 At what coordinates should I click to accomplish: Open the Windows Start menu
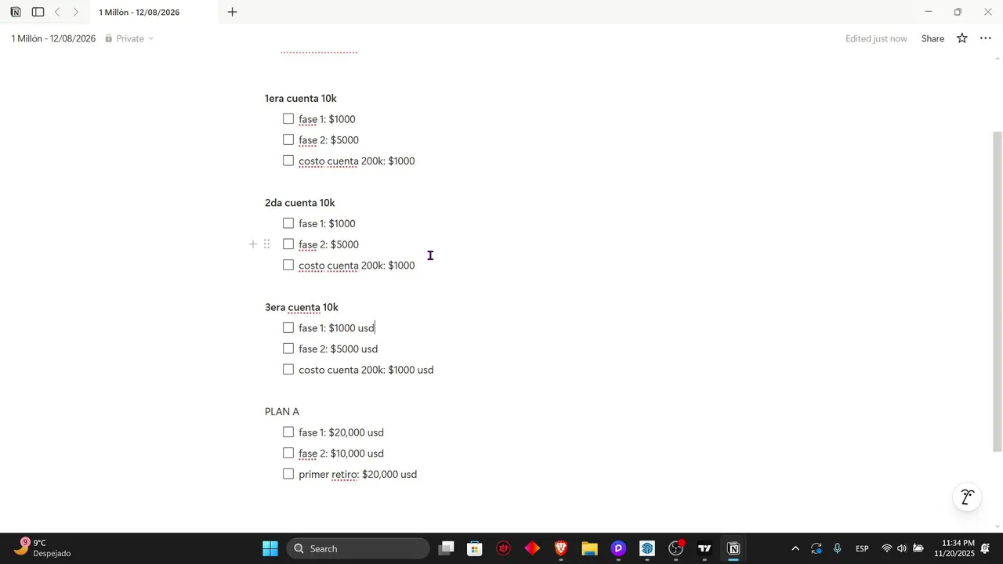270,548
